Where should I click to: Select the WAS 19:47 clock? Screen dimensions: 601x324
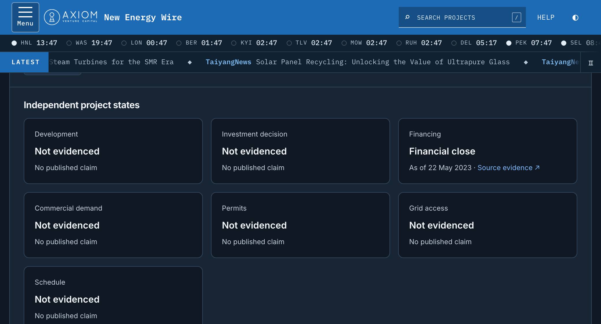point(89,43)
